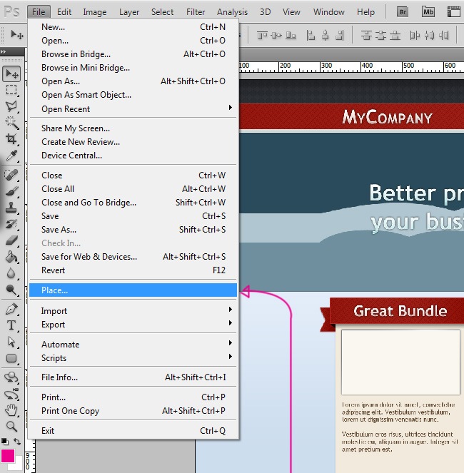
Task: Click the pink foreground color swatch
Action: tap(8, 455)
